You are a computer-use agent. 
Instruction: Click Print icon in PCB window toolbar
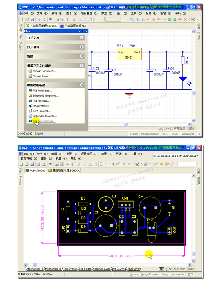click(38, 164)
